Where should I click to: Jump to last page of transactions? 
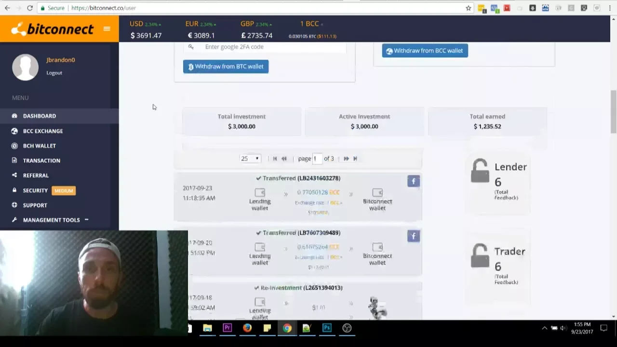point(355,159)
